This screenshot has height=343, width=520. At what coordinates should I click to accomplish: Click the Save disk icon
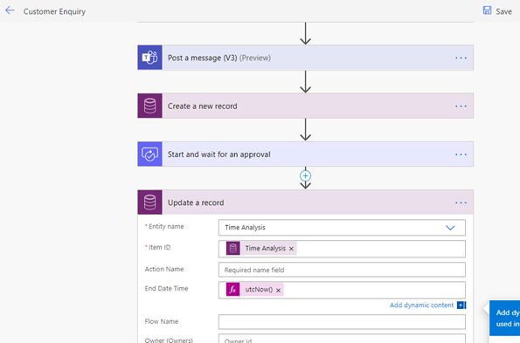tap(487, 10)
